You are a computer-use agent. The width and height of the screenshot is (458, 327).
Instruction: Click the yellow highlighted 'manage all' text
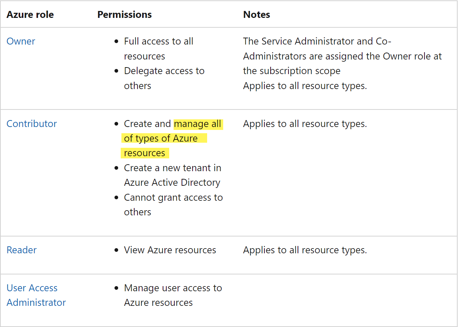[197, 124]
